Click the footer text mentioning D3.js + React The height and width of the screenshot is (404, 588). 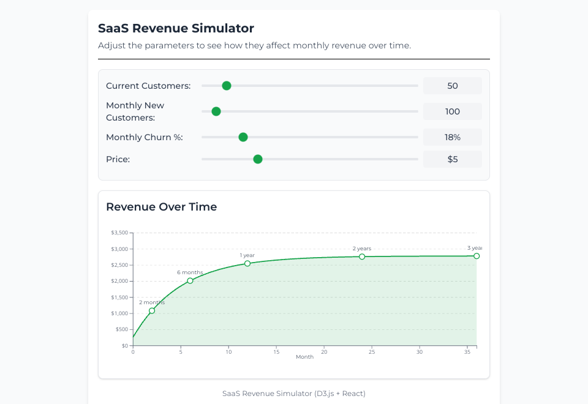[x=294, y=393]
